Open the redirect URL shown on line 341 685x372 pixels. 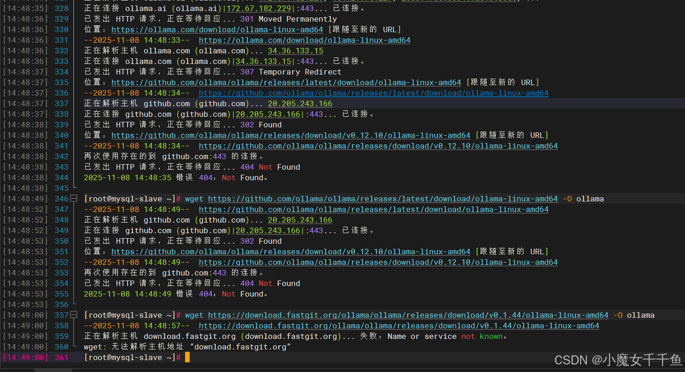378,146
